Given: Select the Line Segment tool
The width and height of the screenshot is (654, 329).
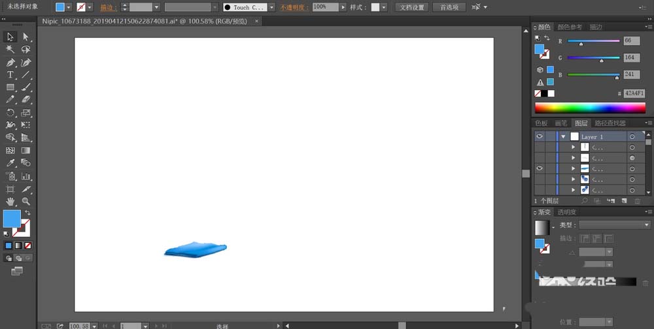Looking at the screenshot, I should point(26,75).
